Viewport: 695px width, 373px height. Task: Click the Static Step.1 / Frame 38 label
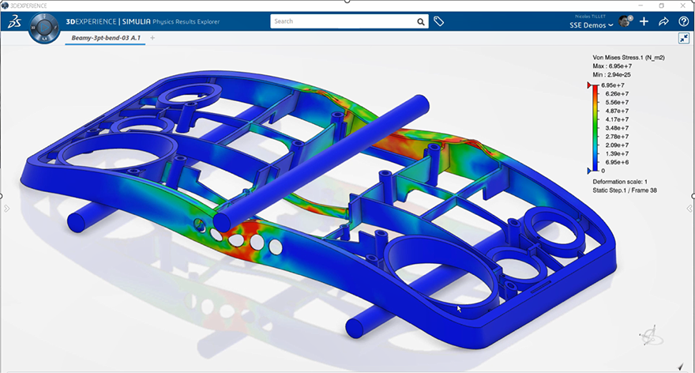point(627,190)
